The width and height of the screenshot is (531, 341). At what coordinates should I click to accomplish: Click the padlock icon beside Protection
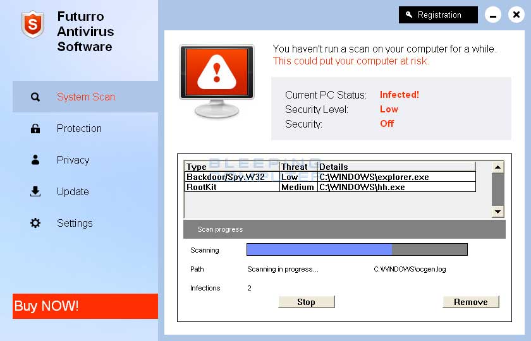click(x=35, y=129)
